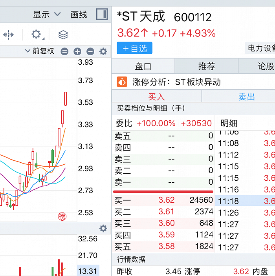Click the 买入 buy button
The image size is (275, 276).
(x=156, y=96)
